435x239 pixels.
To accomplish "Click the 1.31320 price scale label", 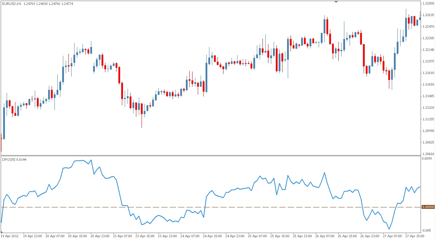I will 429,108.
